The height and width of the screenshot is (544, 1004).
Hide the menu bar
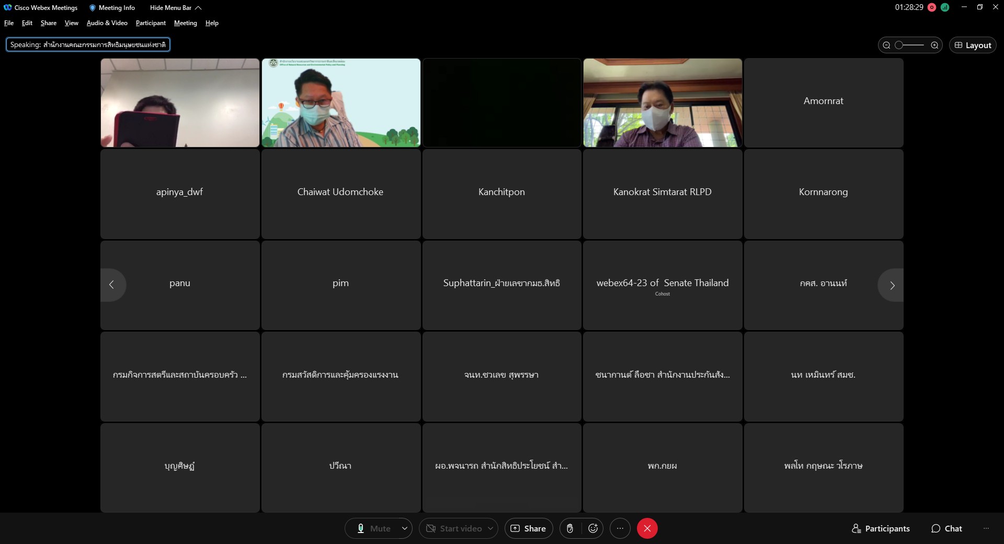click(175, 7)
